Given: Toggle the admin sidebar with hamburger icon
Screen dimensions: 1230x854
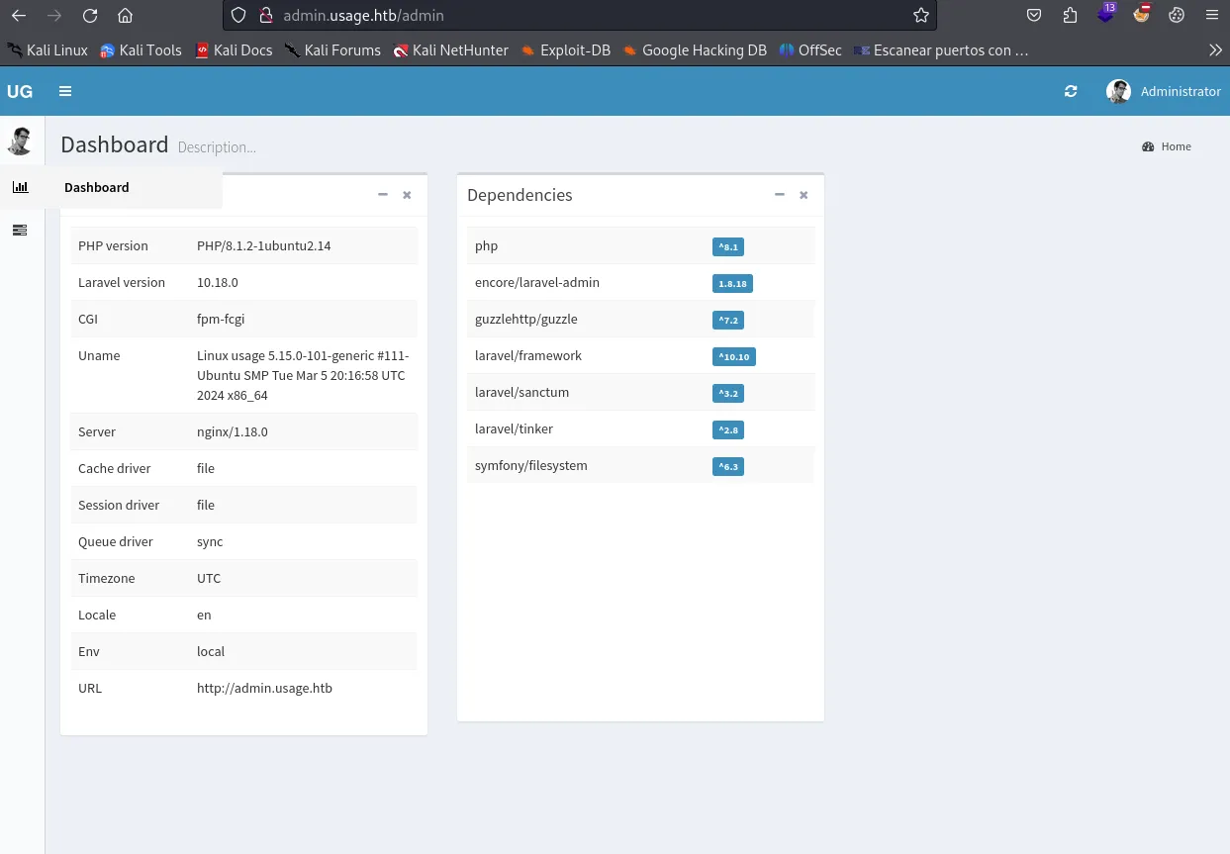Looking at the screenshot, I should pos(65,91).
